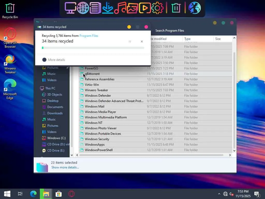Cancel the recycling operation with the X
This screenshot has height=199, width=265.
pos(142,41)
